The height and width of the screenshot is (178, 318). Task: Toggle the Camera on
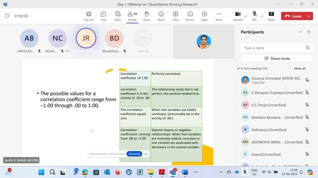(237, 16)
